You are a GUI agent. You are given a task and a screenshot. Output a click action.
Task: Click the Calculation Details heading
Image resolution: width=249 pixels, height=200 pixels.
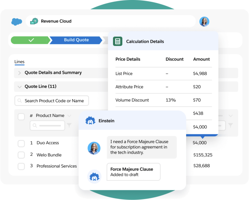point(145,42)
